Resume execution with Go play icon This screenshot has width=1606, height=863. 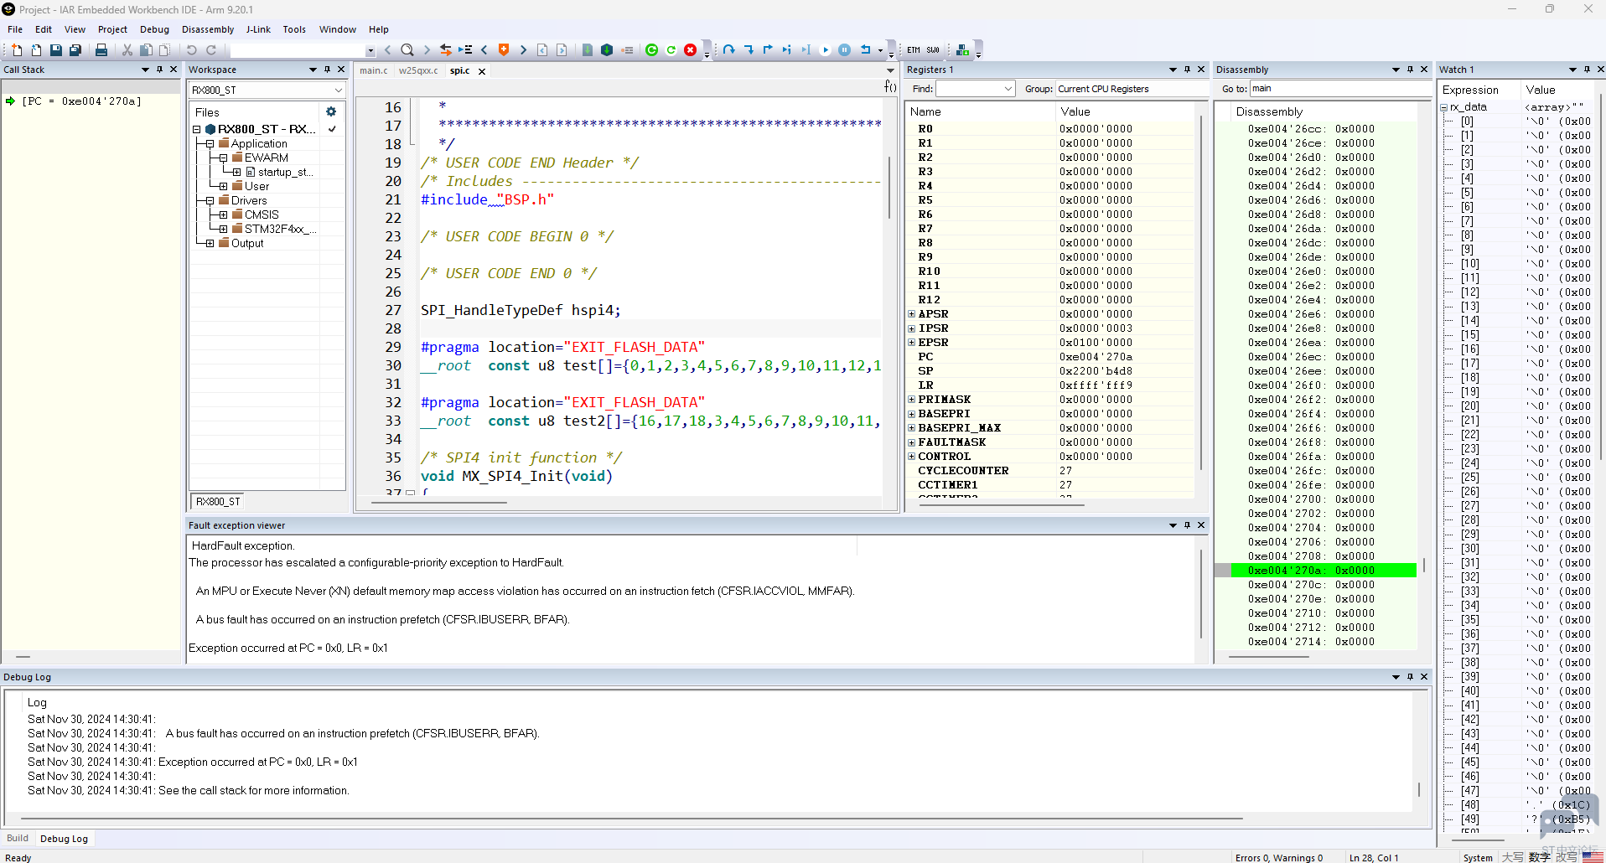(826, 50)
